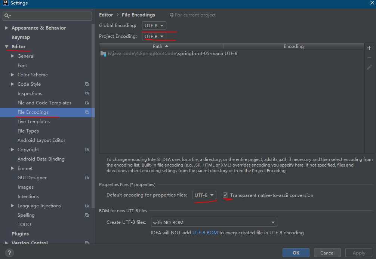Screen dimensions: 376x259
Task: Open the UTF-8 BOM link
Action: [205, 232]
